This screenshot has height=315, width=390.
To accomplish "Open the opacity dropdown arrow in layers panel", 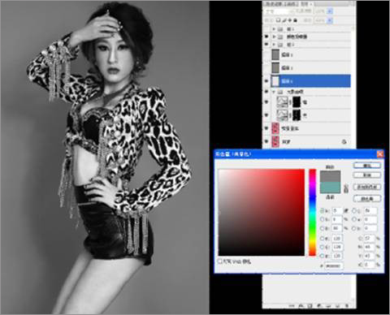I will (x=330, y=11).
